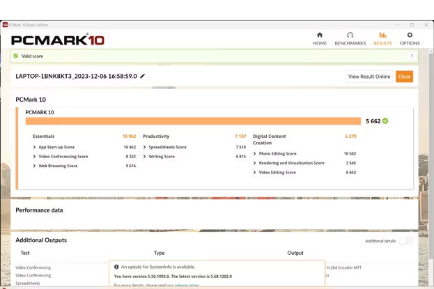Click the Additional Outputs heading
The width and height of the screenshot is (434, 289).
(x=41, y=240)
